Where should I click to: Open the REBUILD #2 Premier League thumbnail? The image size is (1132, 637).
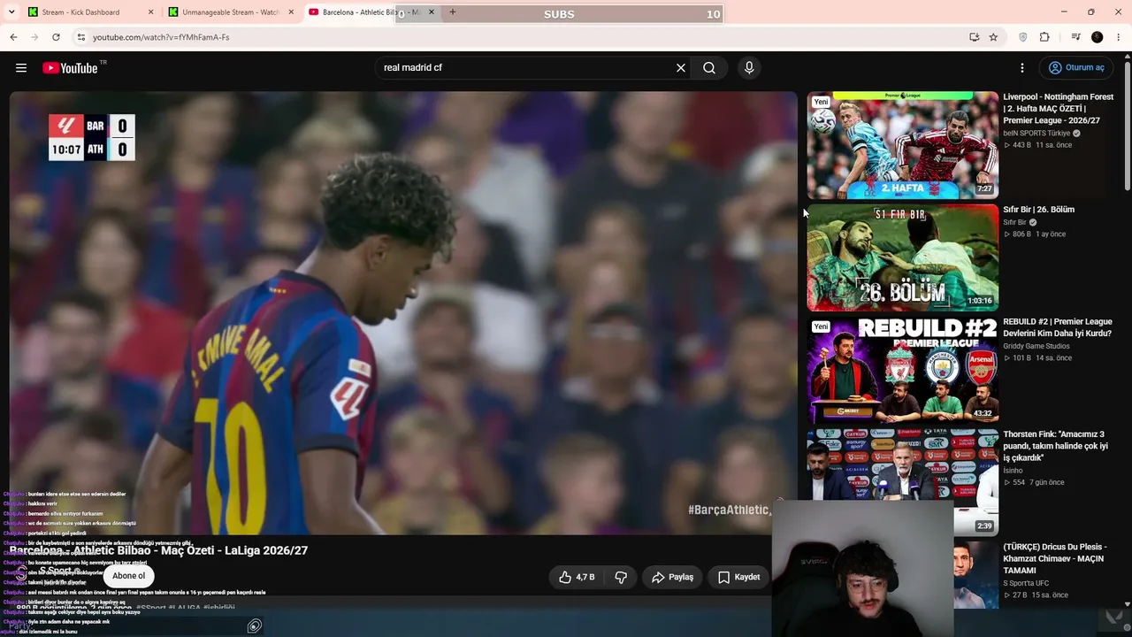(x=902, y=370)
